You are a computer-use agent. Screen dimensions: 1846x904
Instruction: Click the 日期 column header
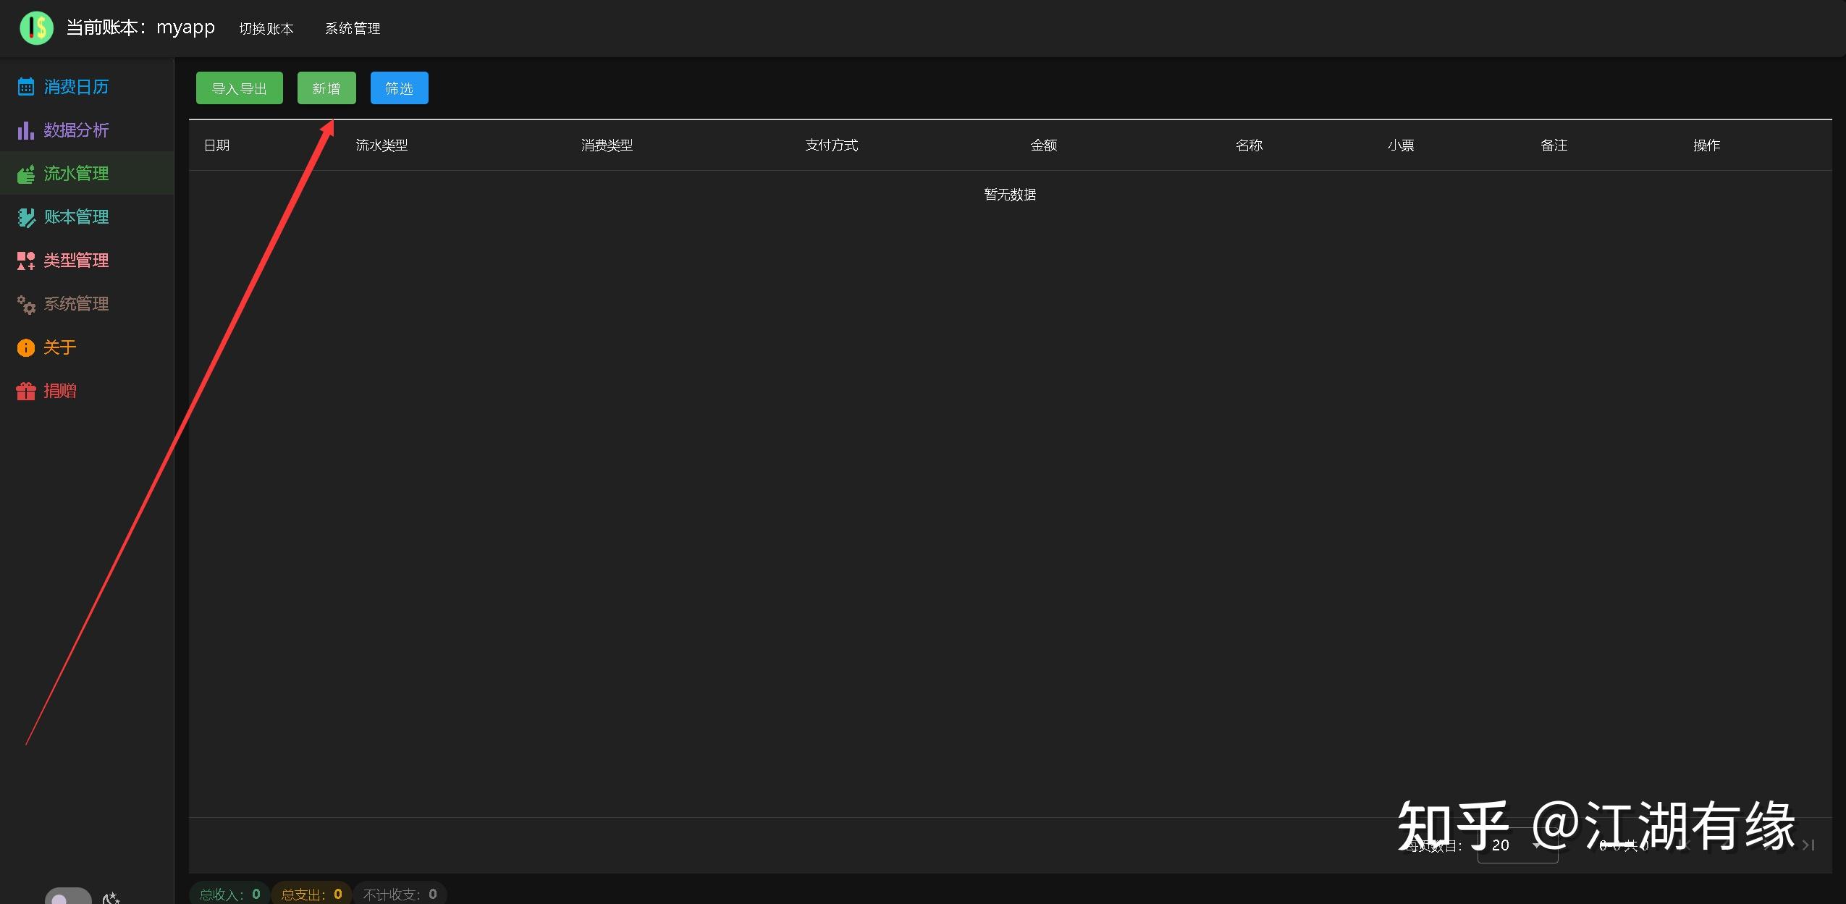click(x=216, y=145)
